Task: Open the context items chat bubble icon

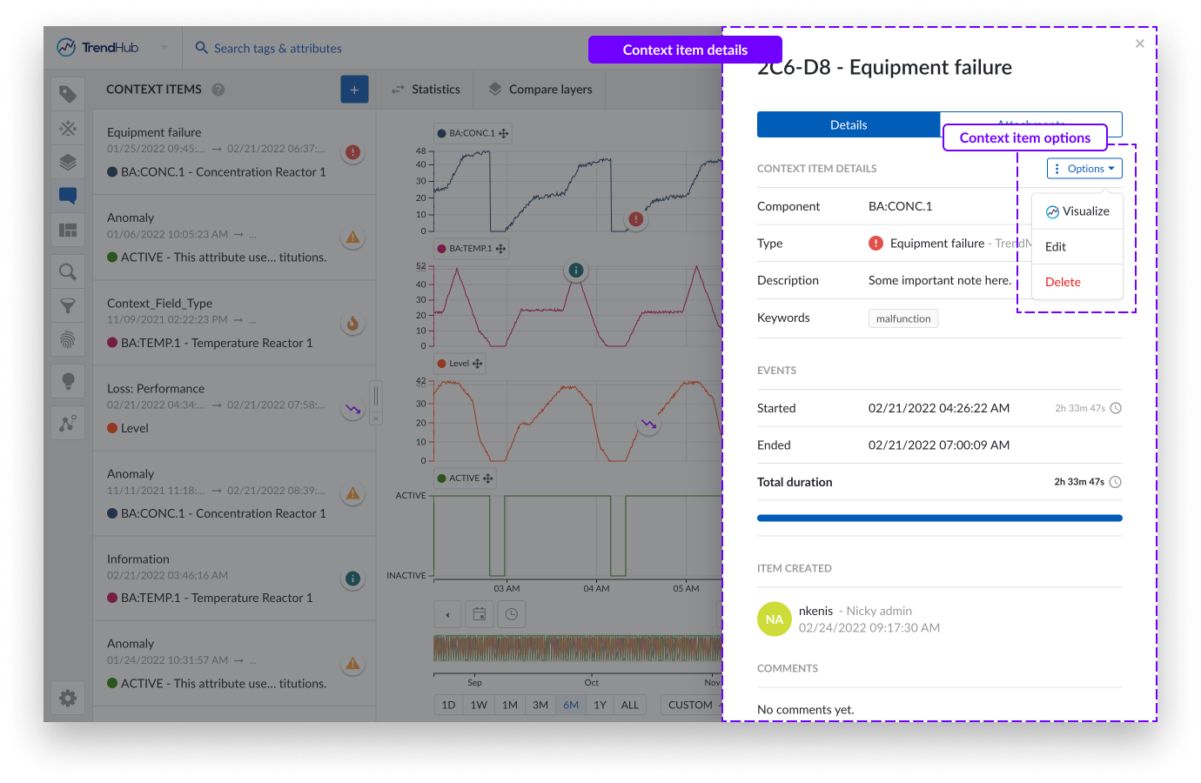Action: [x=68, y=196]
